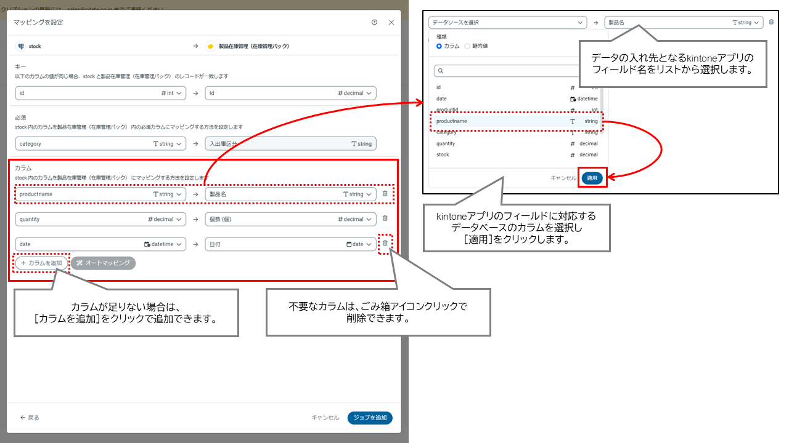Delete the date column mapping row
This screenshot has height=443, width=789.
click(385, 244)
